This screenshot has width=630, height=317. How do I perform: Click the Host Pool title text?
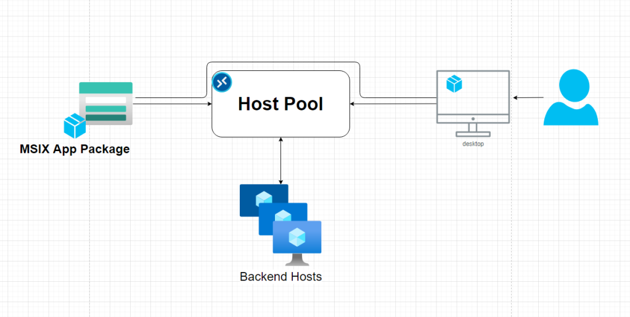[x=280, y=104]
